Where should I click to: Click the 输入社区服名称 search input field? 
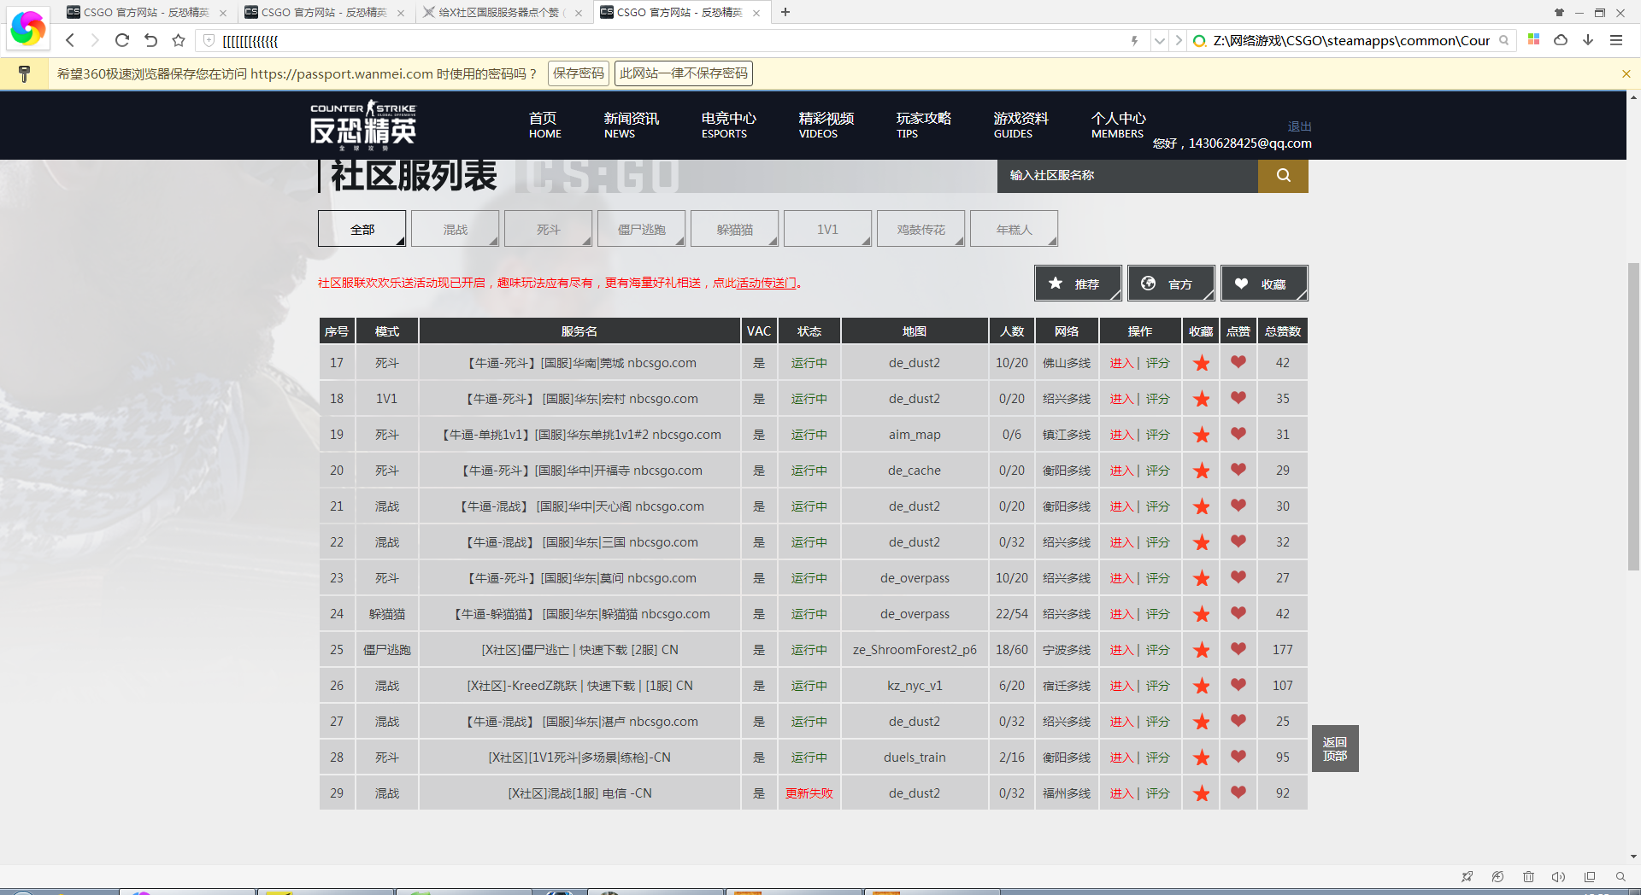[1126, 176]
